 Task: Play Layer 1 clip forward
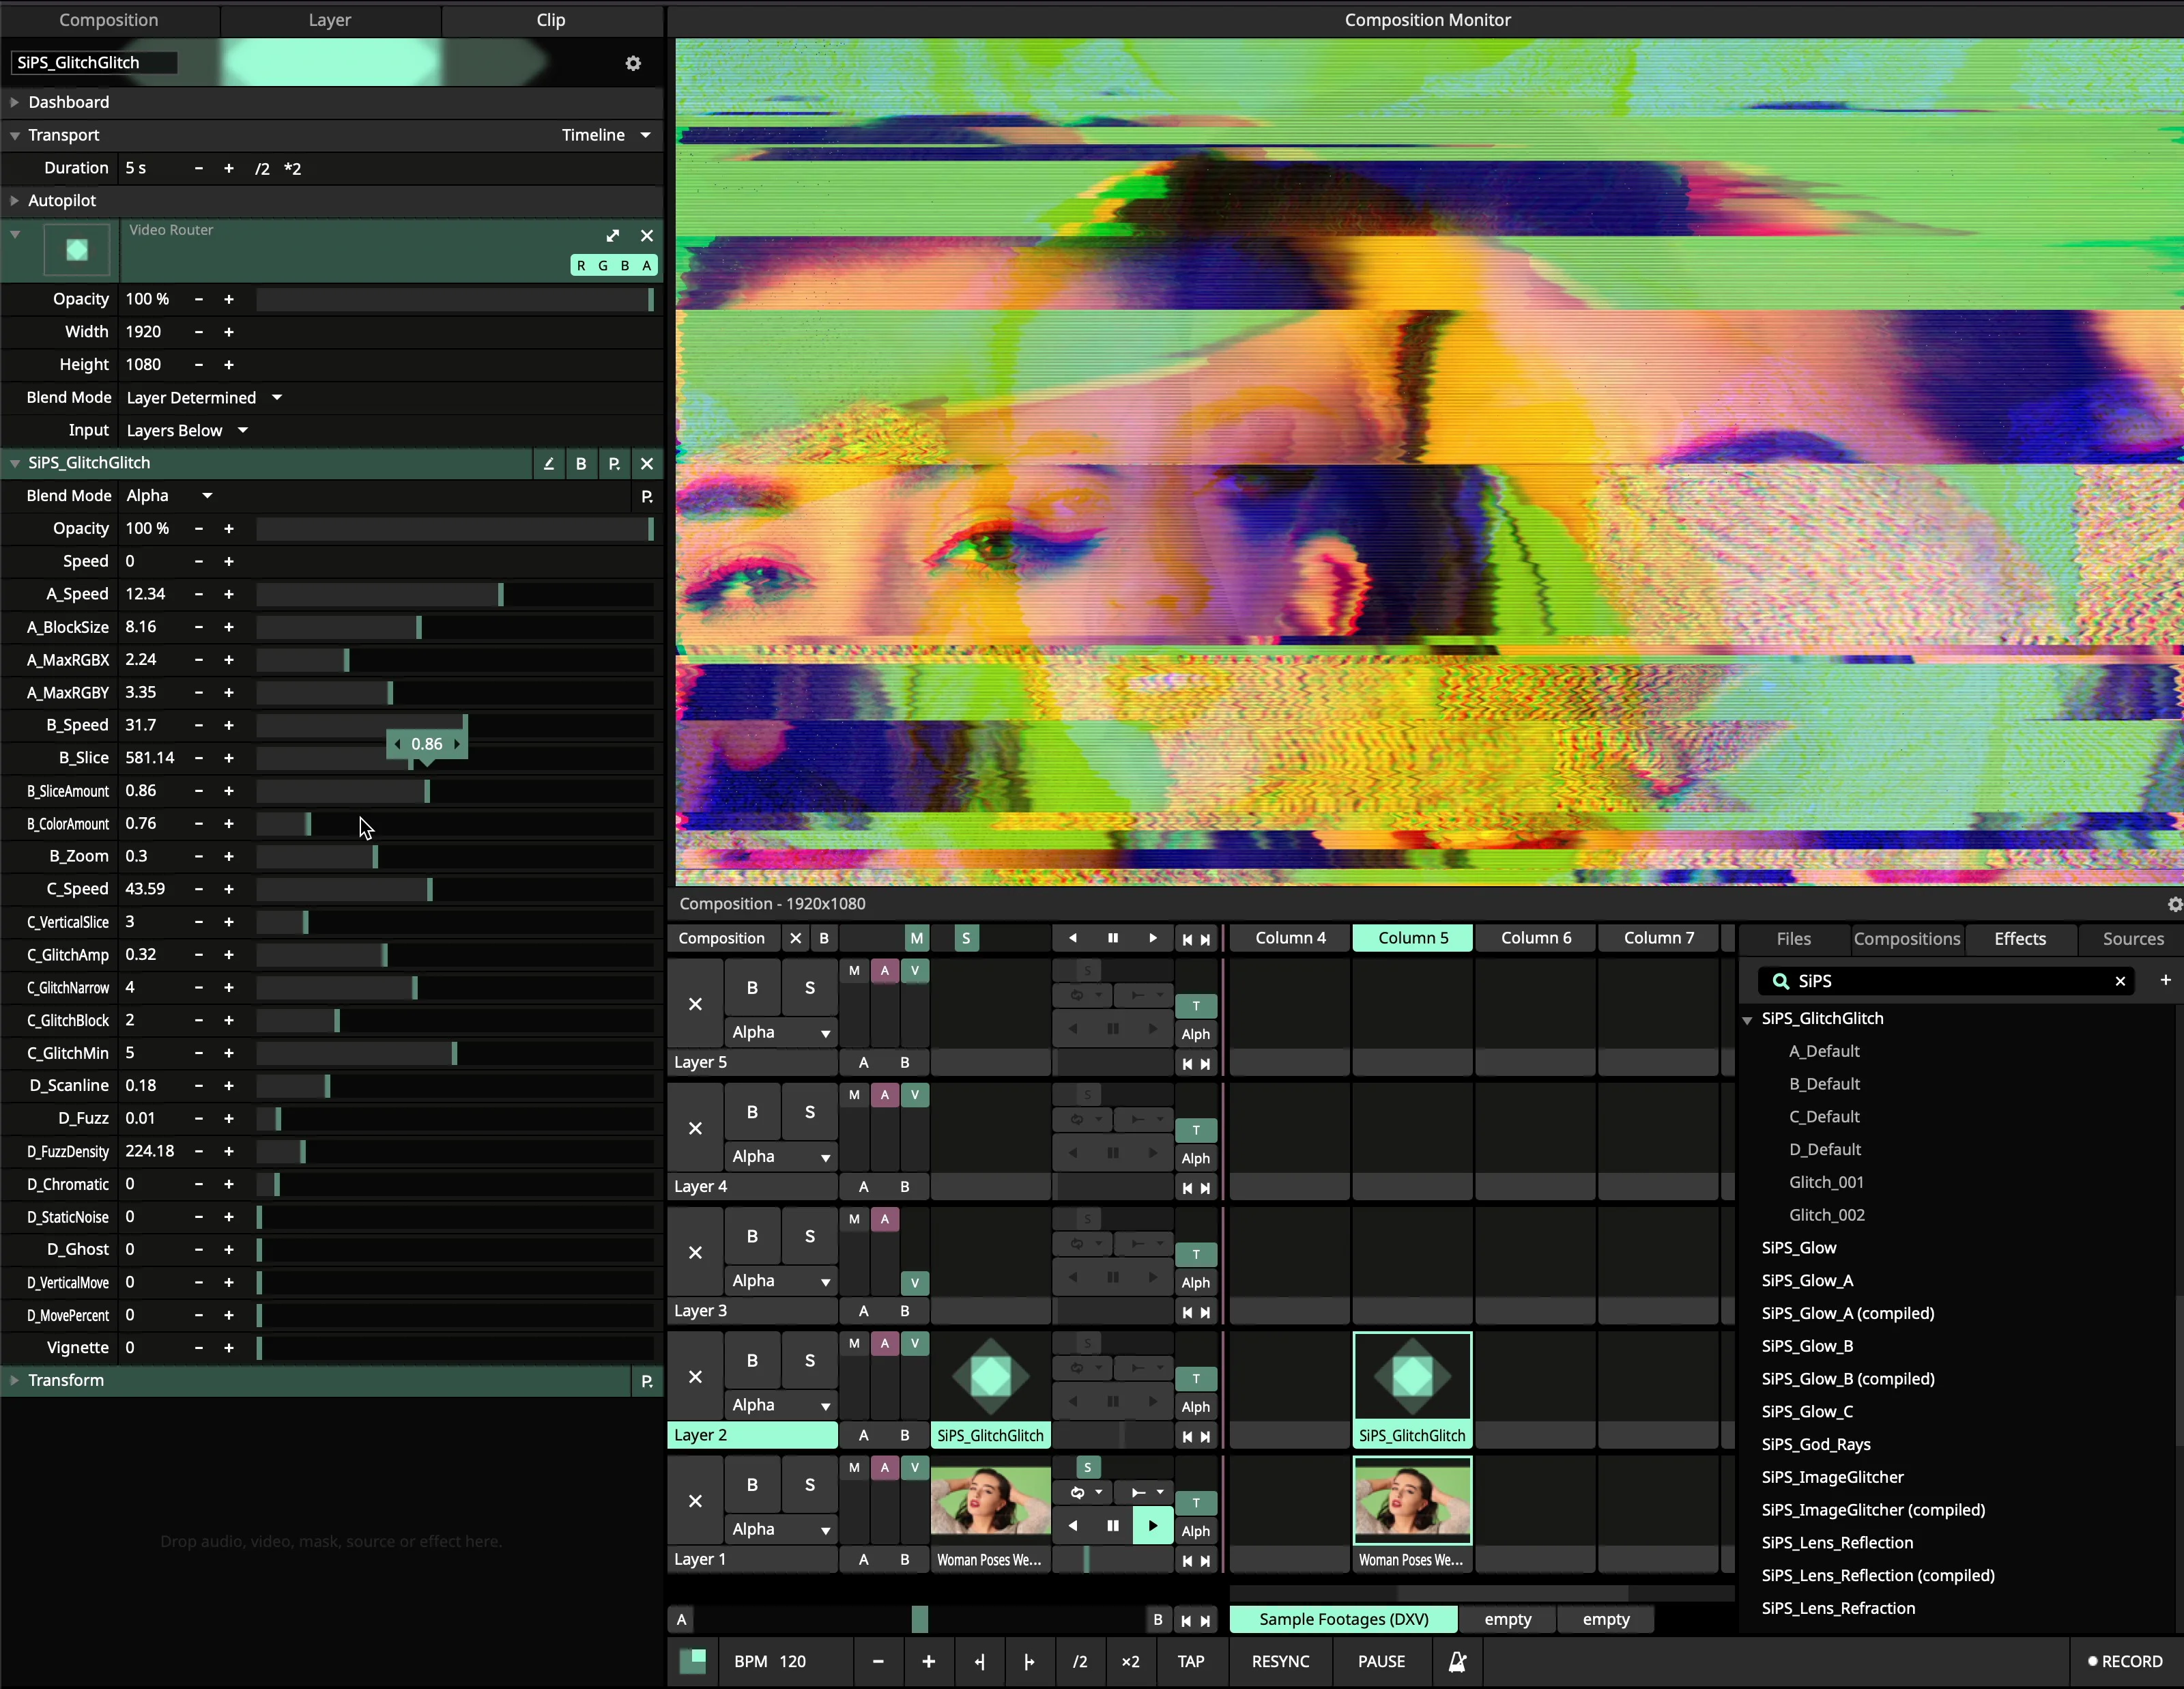coord(1153,1526)
